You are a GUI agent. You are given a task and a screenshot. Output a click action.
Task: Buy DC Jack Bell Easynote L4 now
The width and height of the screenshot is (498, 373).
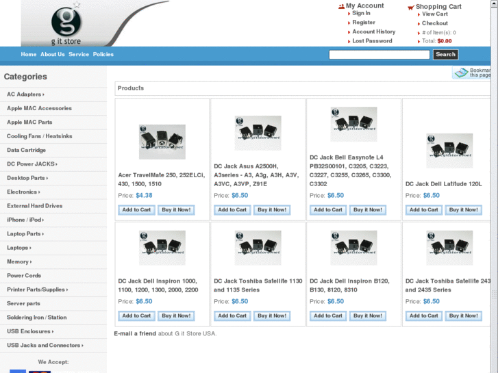pyautogui.click(x=368, y=210)
